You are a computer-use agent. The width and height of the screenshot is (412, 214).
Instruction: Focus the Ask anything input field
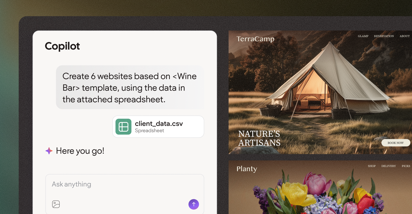[125, 194]
